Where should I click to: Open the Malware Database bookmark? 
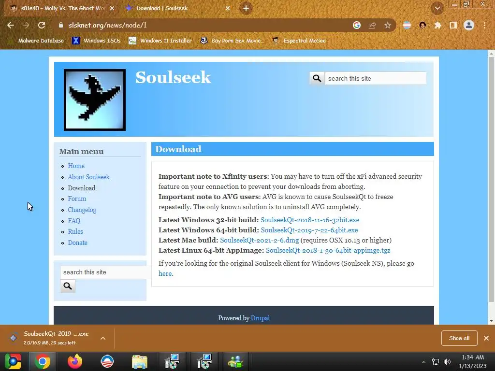click(x=37, y=41)
